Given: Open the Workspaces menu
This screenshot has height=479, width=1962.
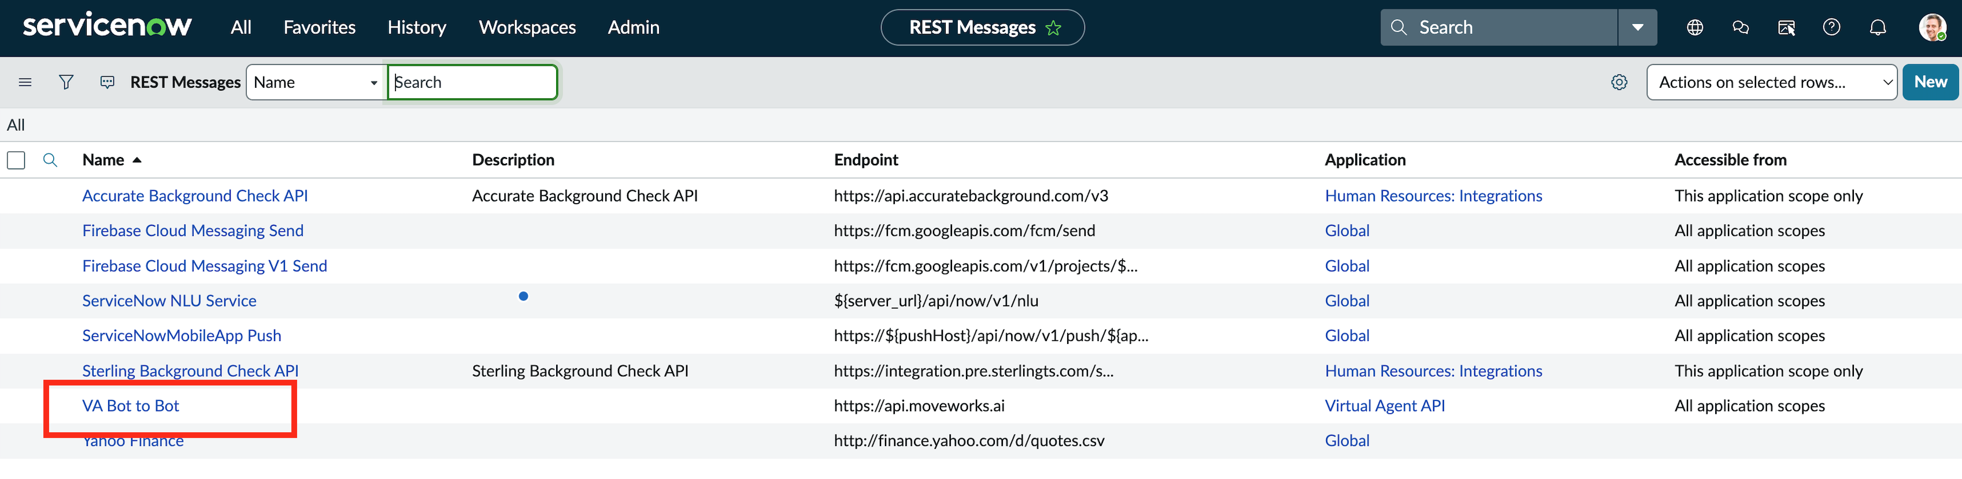Looking at the screenshot, I should (x=527, y=27).
